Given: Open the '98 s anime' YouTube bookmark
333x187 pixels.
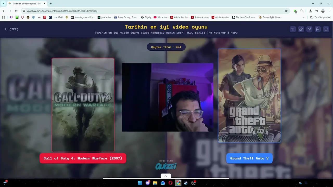Looking at the screenshot, I should pos(161,17).
